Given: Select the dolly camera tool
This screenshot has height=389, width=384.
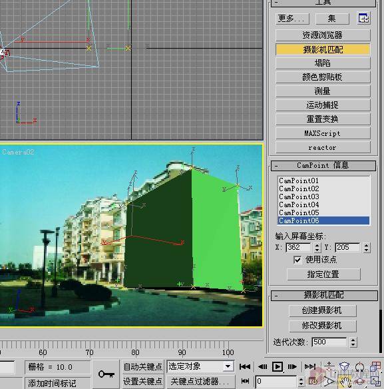Looking at the screenshot, I should click(x=329, y=366).
